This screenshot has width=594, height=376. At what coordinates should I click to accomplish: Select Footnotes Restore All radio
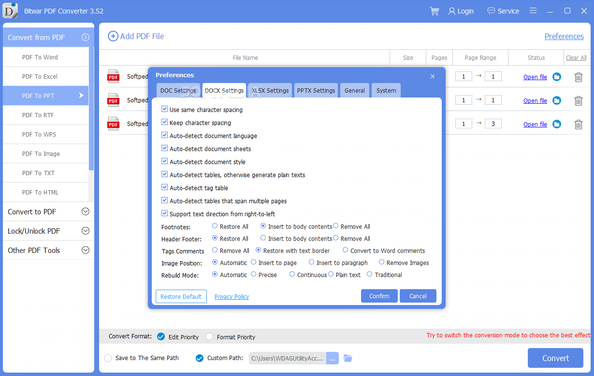click(215, 226)
